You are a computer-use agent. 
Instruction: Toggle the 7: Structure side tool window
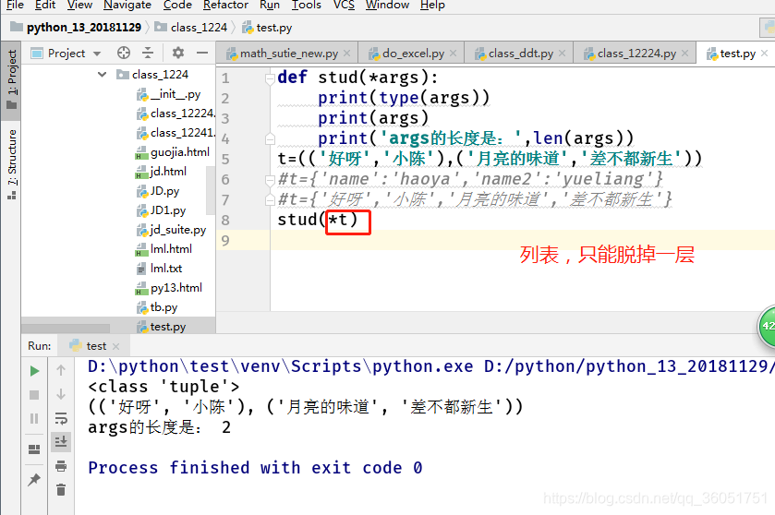(11, 164)
